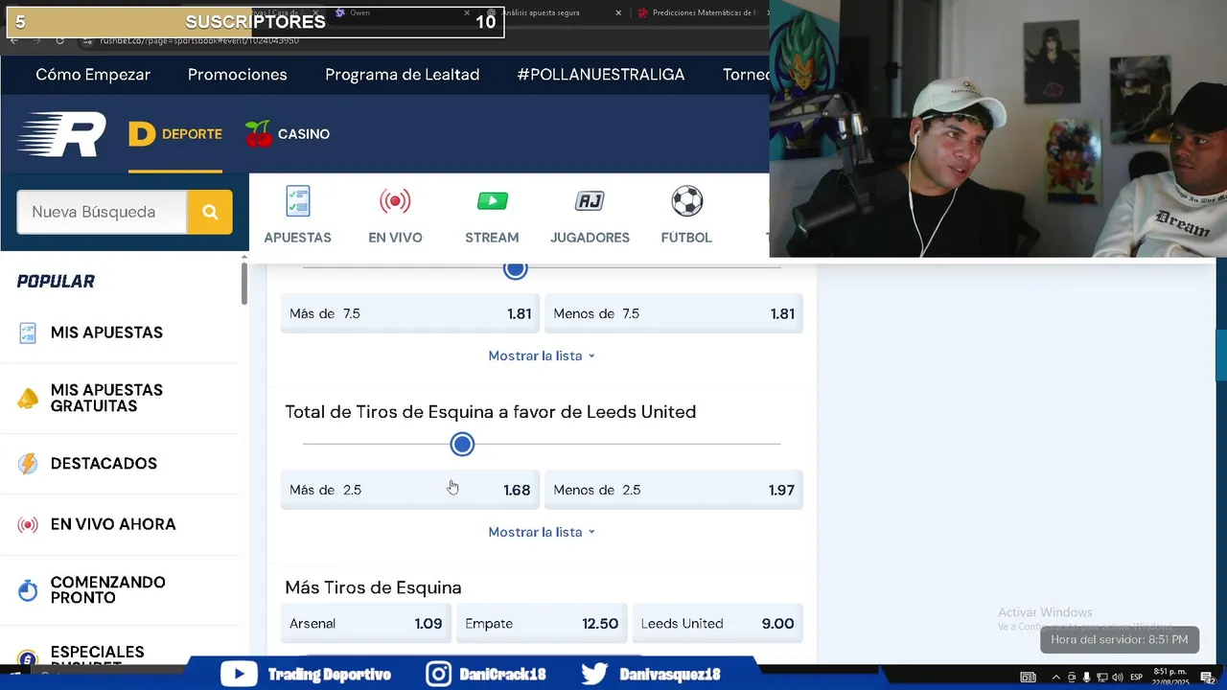Viewport: 1227px width, 690px height.
Task: Click the yellow search magnifier button
Action: 210,212
